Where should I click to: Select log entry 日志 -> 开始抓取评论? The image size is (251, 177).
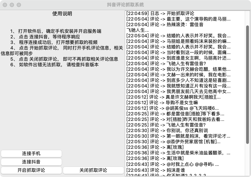160,13
